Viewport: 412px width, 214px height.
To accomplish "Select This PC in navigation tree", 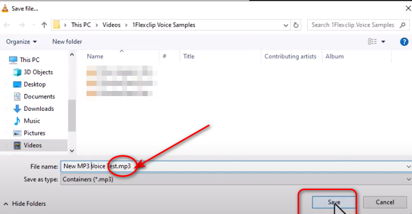I will 30,60.
